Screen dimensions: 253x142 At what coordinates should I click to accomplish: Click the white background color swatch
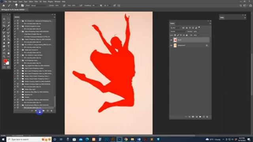pyautogui.click(x=8, y=63)
